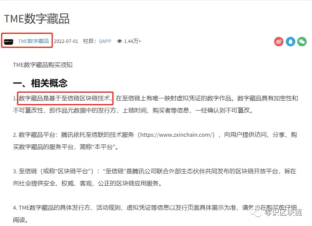The image size is (312, 226).
Task: Share the article via the blue QQ icon
Action: (x=290, y=41)
